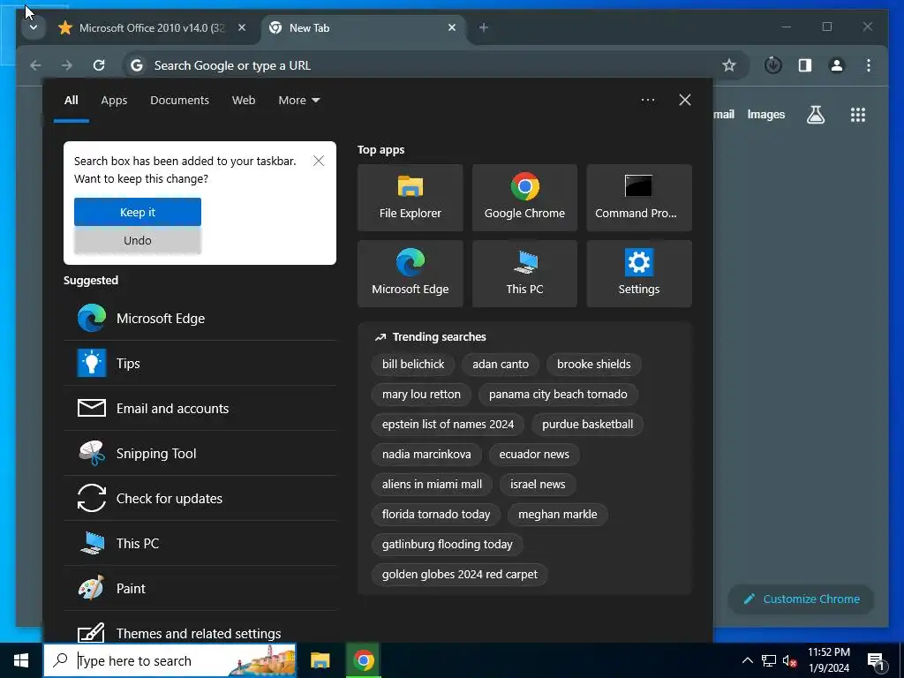
Task: Switch to the Web search tab
Action: tap(244, 101)
